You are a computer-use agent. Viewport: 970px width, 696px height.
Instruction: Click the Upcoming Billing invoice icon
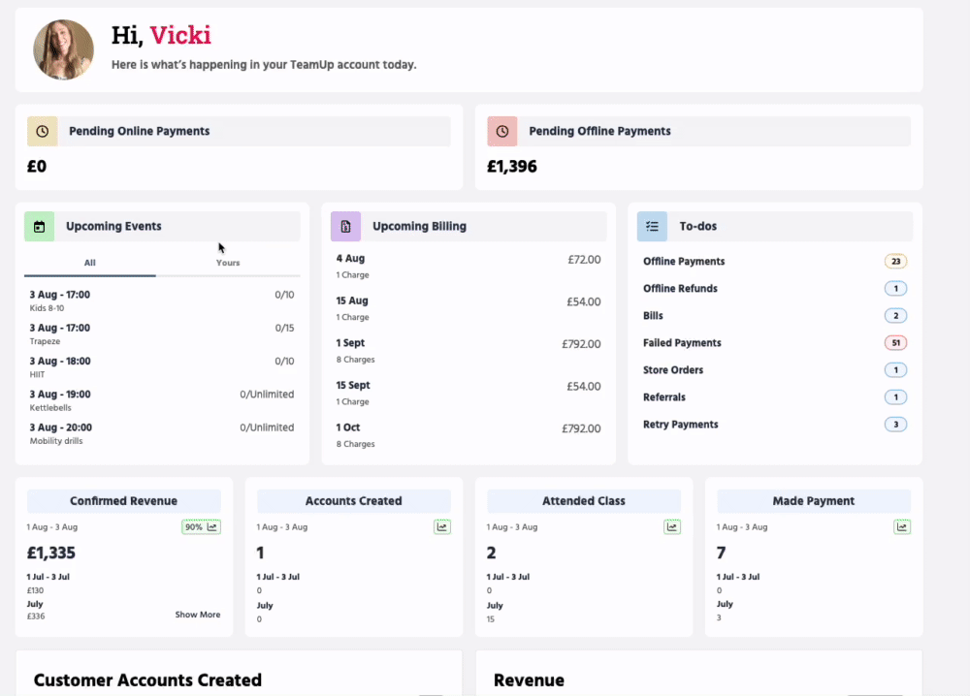tap(345, 226)
